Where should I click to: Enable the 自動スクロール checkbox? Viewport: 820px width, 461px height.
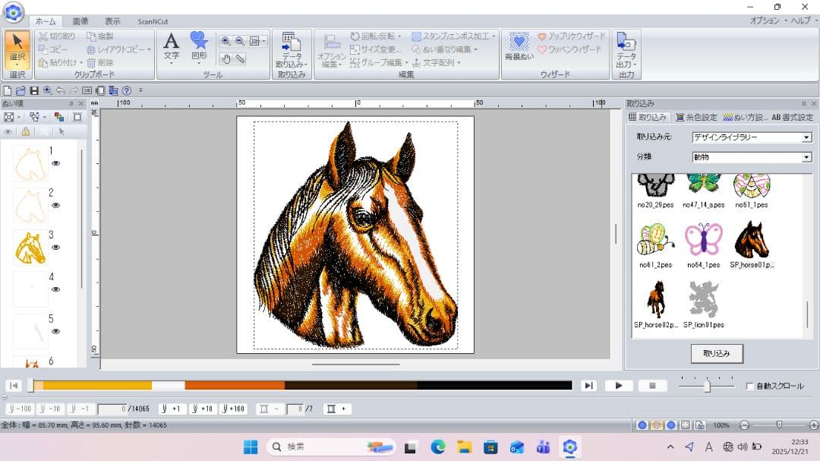[750, 386]
